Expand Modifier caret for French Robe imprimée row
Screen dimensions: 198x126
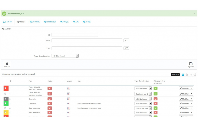coord(192,108)
